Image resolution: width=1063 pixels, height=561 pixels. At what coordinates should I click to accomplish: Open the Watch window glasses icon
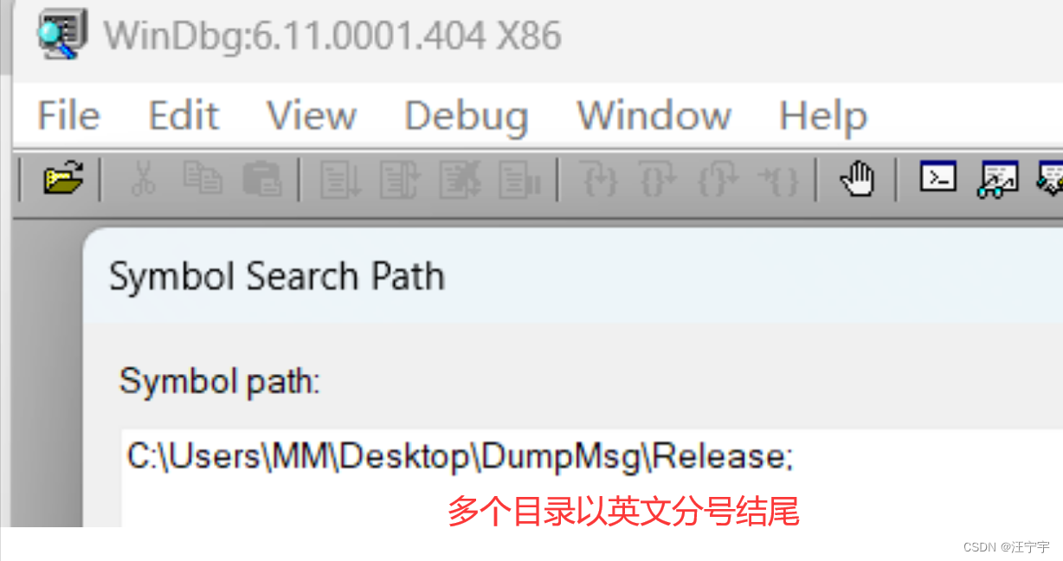coord(997,179)
